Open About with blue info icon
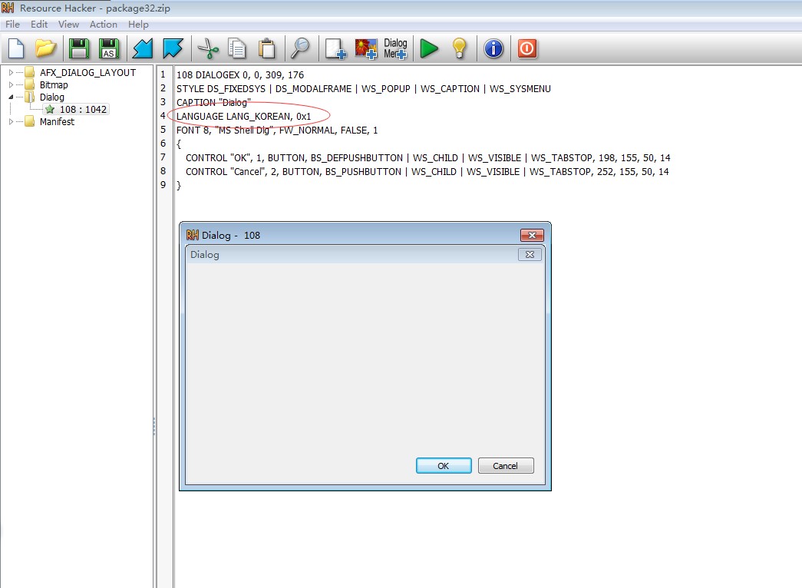The height and width of the screenshot is (588, 802). (493, 48)
